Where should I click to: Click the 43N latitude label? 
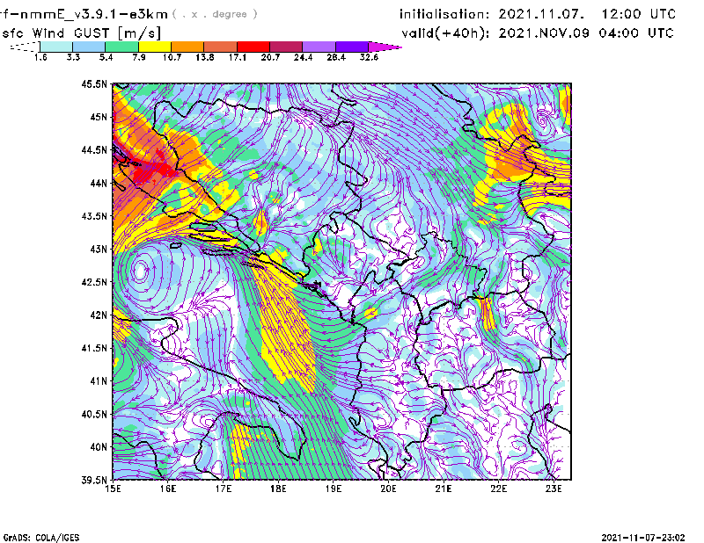[x=99, y=250]
